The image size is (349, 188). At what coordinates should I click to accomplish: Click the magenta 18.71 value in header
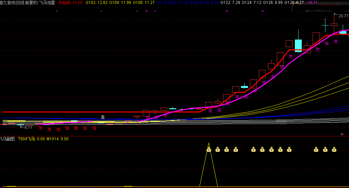(312, 3)
